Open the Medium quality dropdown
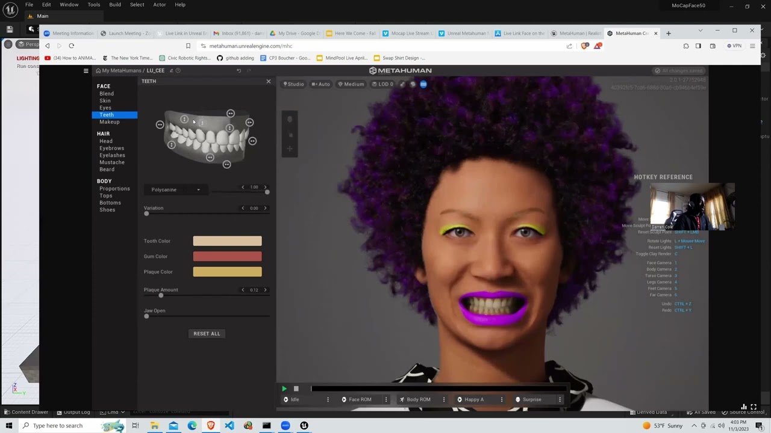The image size is (771, 433). (351, 84)
